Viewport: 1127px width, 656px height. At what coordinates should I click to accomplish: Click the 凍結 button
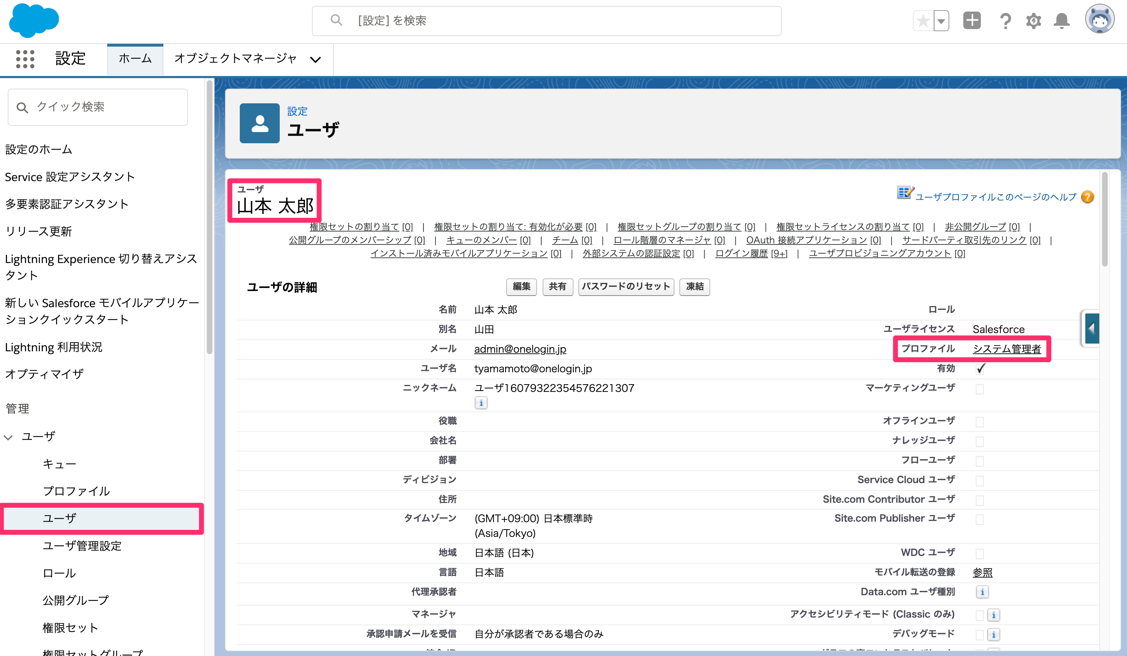pos(694,286)
